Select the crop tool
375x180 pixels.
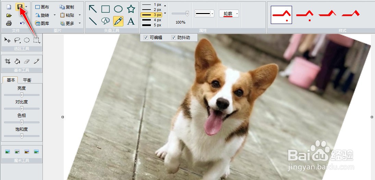pyautogui.click(x=8, y=62)
